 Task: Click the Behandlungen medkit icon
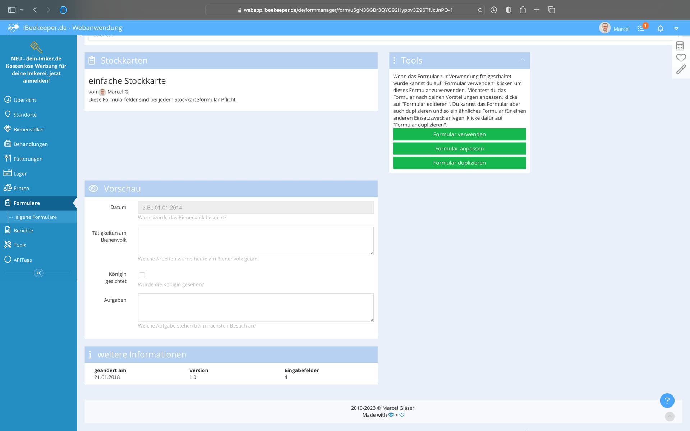[x=8, y=143]
